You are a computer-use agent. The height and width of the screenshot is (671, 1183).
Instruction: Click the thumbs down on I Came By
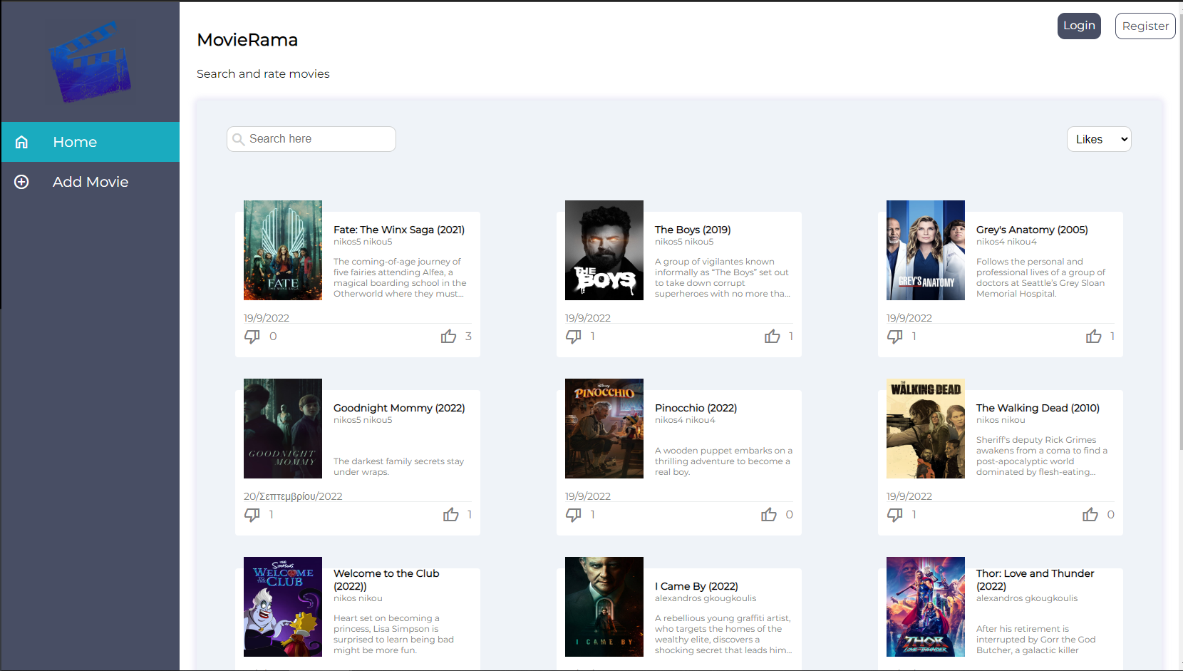(x=574, y=669)
